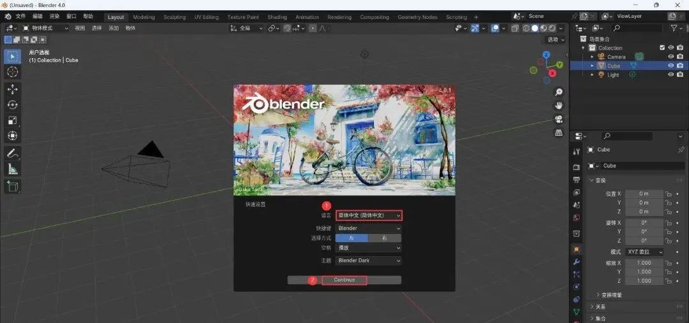
Task: Switch orthographic/perspective grid icon
Action: point(559,133)
